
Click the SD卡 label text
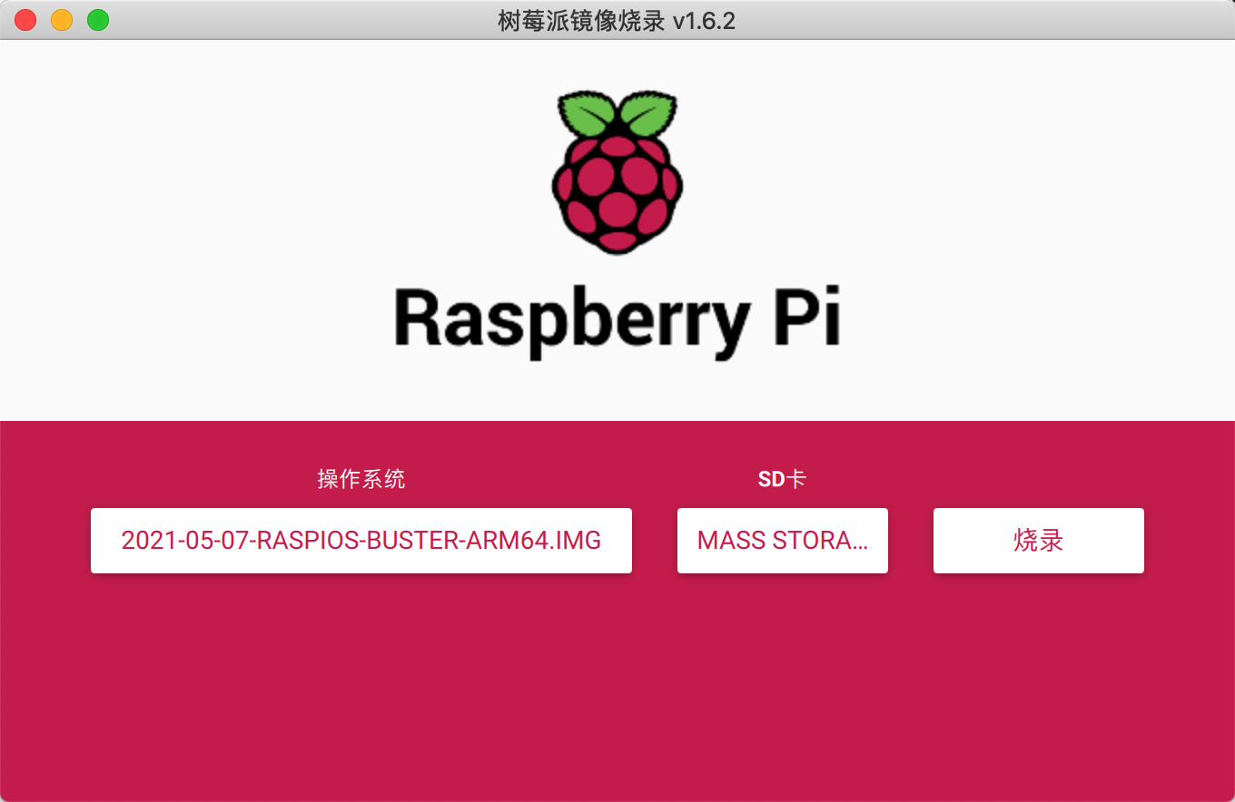coord(782,479)
